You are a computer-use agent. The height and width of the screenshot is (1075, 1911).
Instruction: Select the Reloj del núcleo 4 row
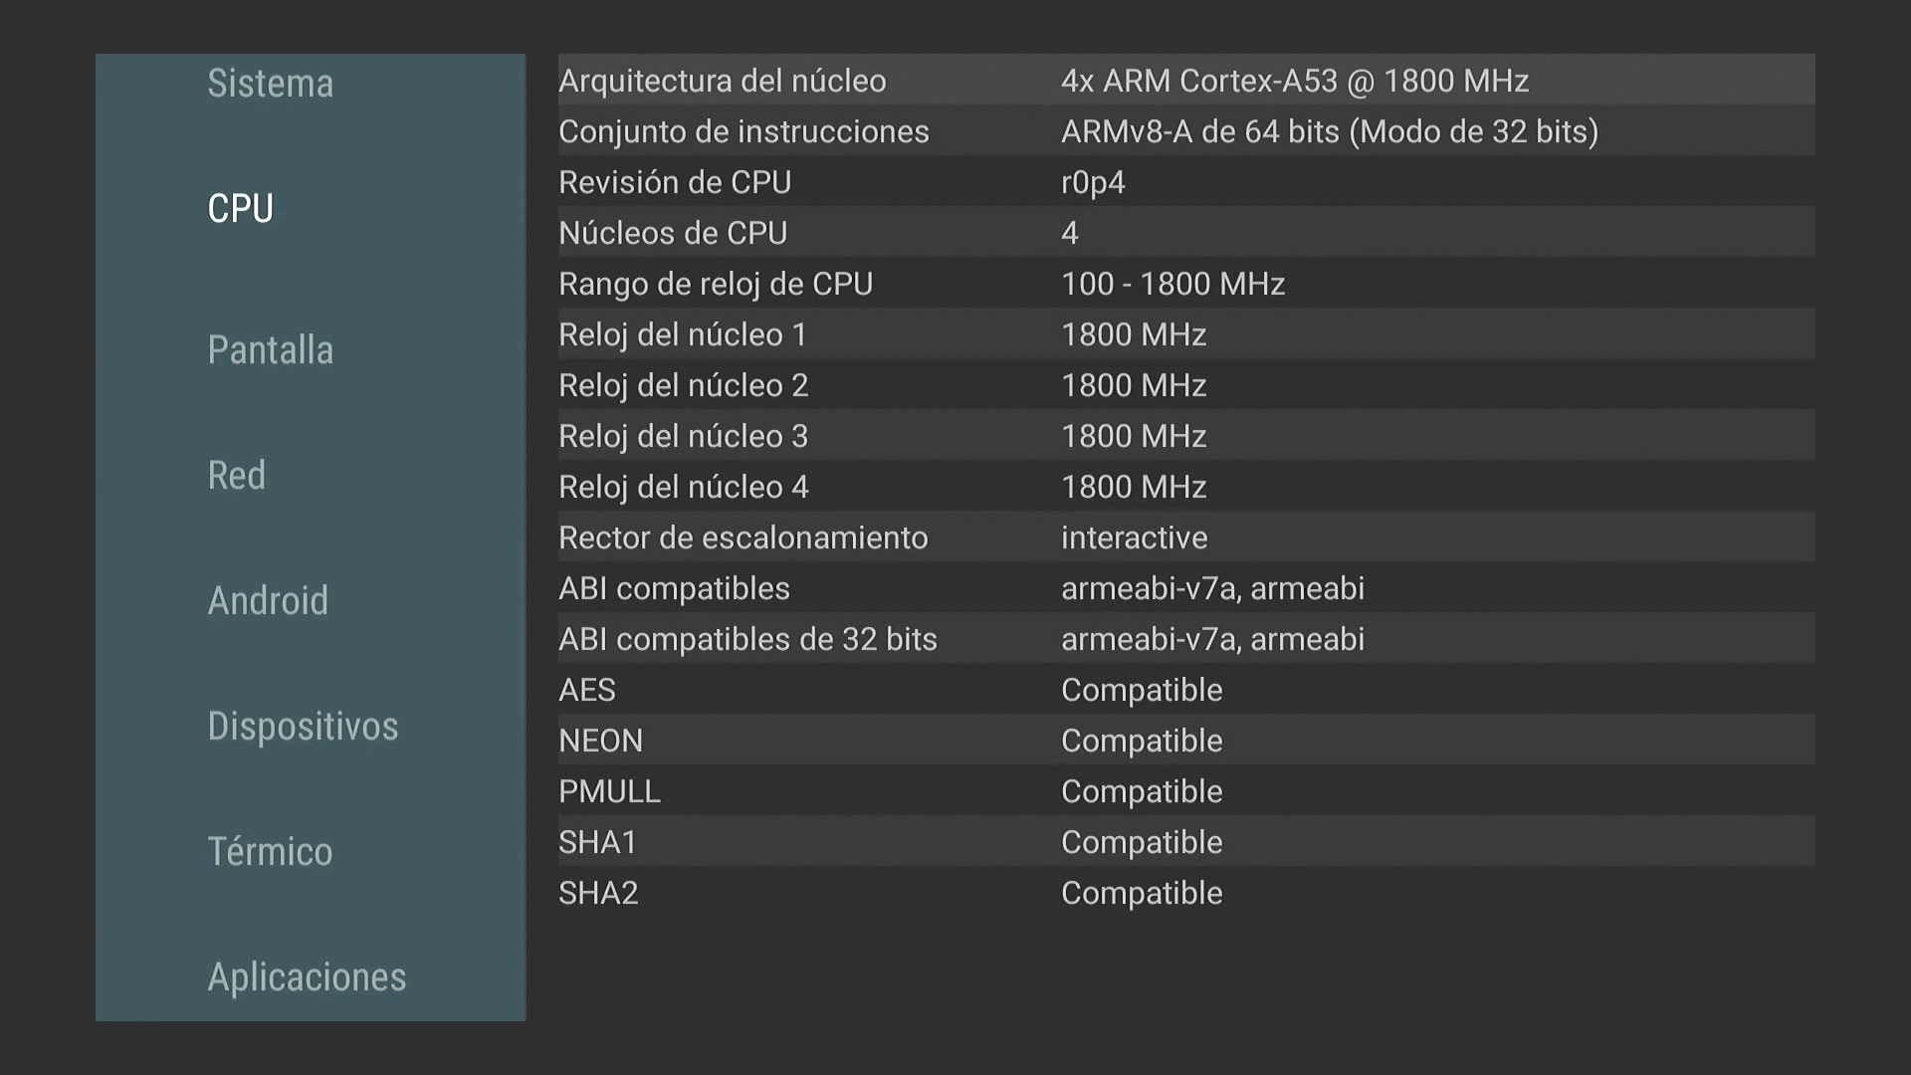point(1184,487)
